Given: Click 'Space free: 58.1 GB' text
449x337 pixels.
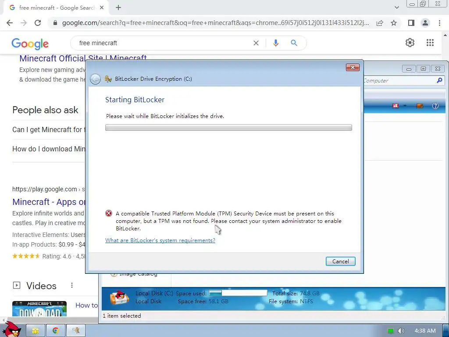Looking at the screenshot, I should pos(203,301).
